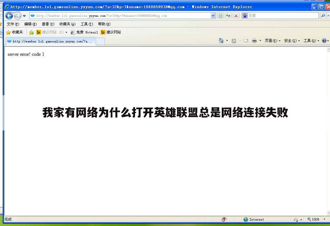Click the Favorites star icon

(8, 32)
